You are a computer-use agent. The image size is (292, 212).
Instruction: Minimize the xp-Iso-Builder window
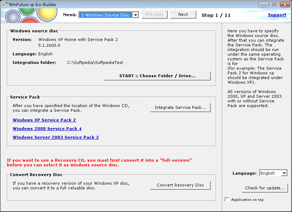point(263,4)
